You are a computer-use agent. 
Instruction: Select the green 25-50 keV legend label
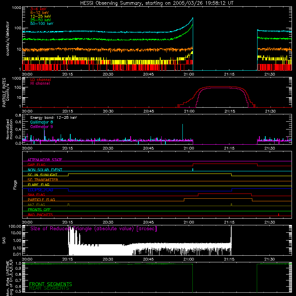(x=40, y=20)
